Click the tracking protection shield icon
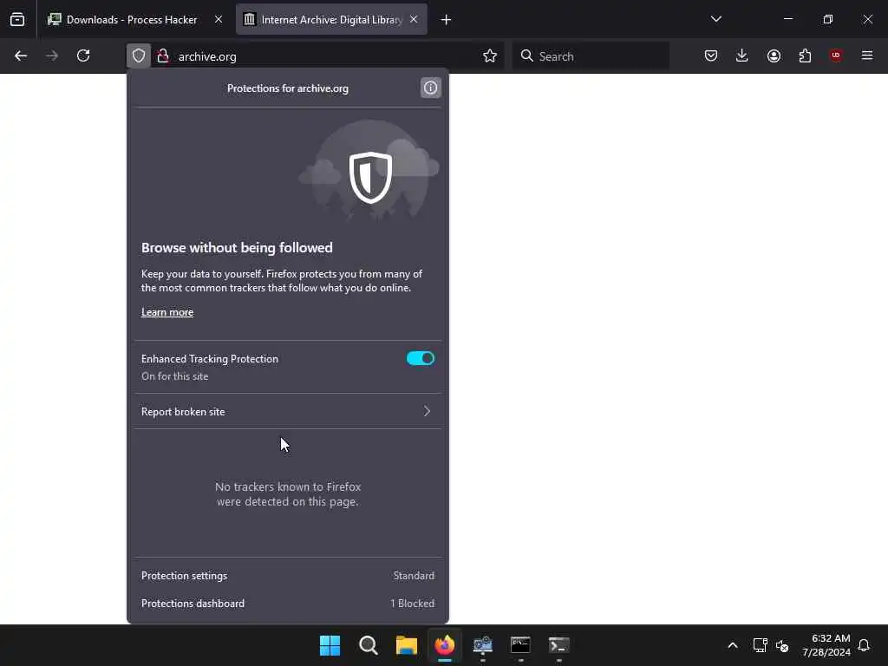This screenshot has width=888, height=666. (x=139, y=56)
